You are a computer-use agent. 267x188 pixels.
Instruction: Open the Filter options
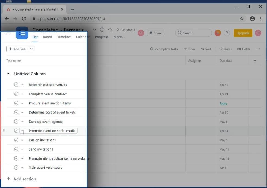click(x=189, y=49)
